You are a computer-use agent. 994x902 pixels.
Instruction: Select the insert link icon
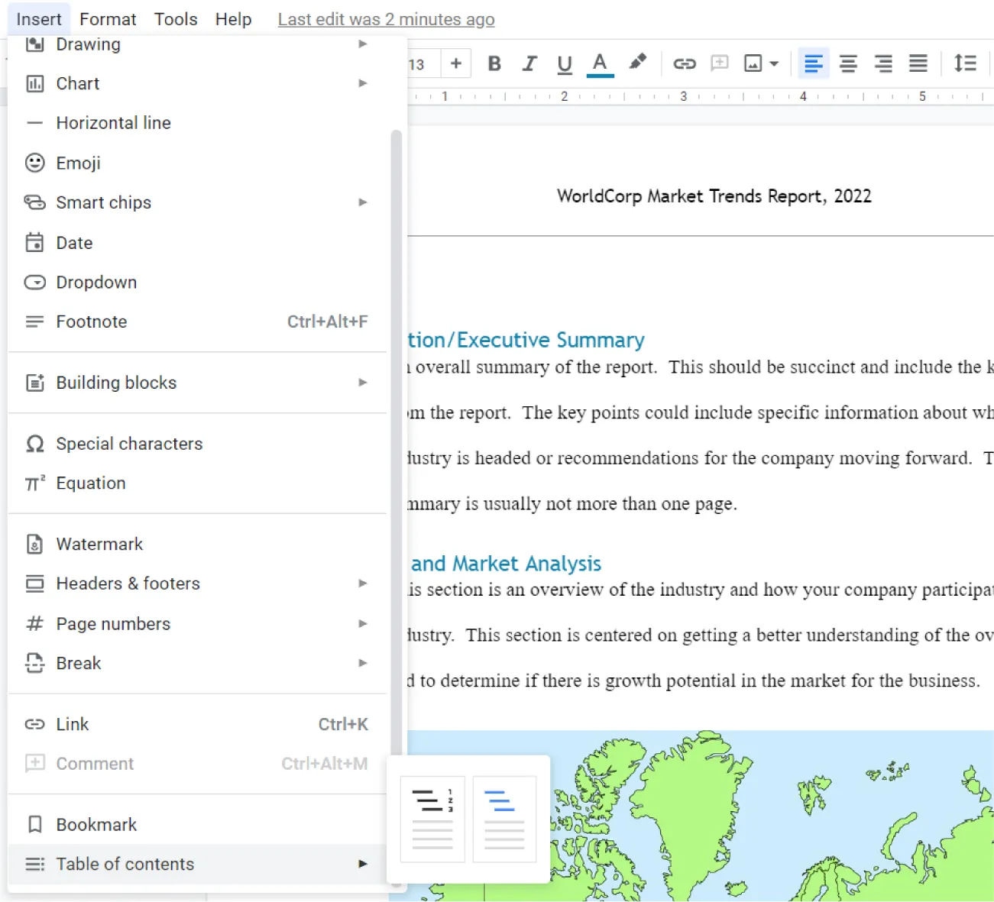point(685,63)
